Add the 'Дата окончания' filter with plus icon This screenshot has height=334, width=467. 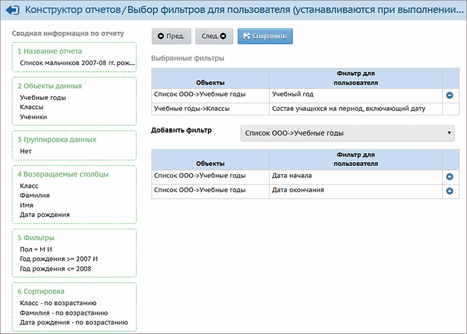(449, 191)
